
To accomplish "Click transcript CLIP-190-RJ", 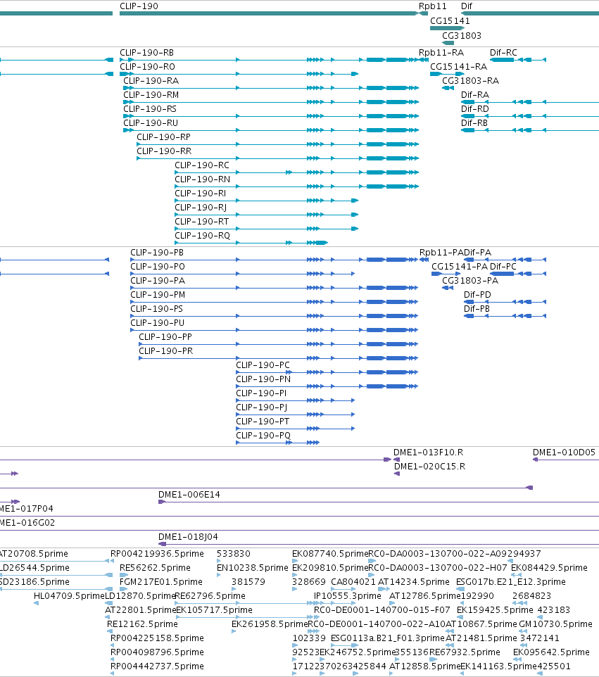I will pyautogui.click(x=201, y=208).
